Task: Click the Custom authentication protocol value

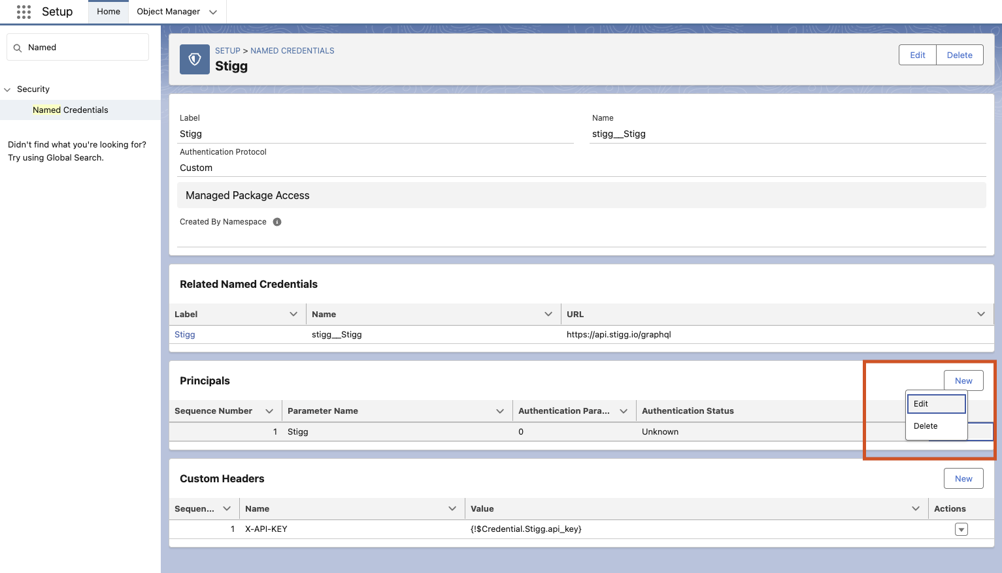Action: coord(196,168)
